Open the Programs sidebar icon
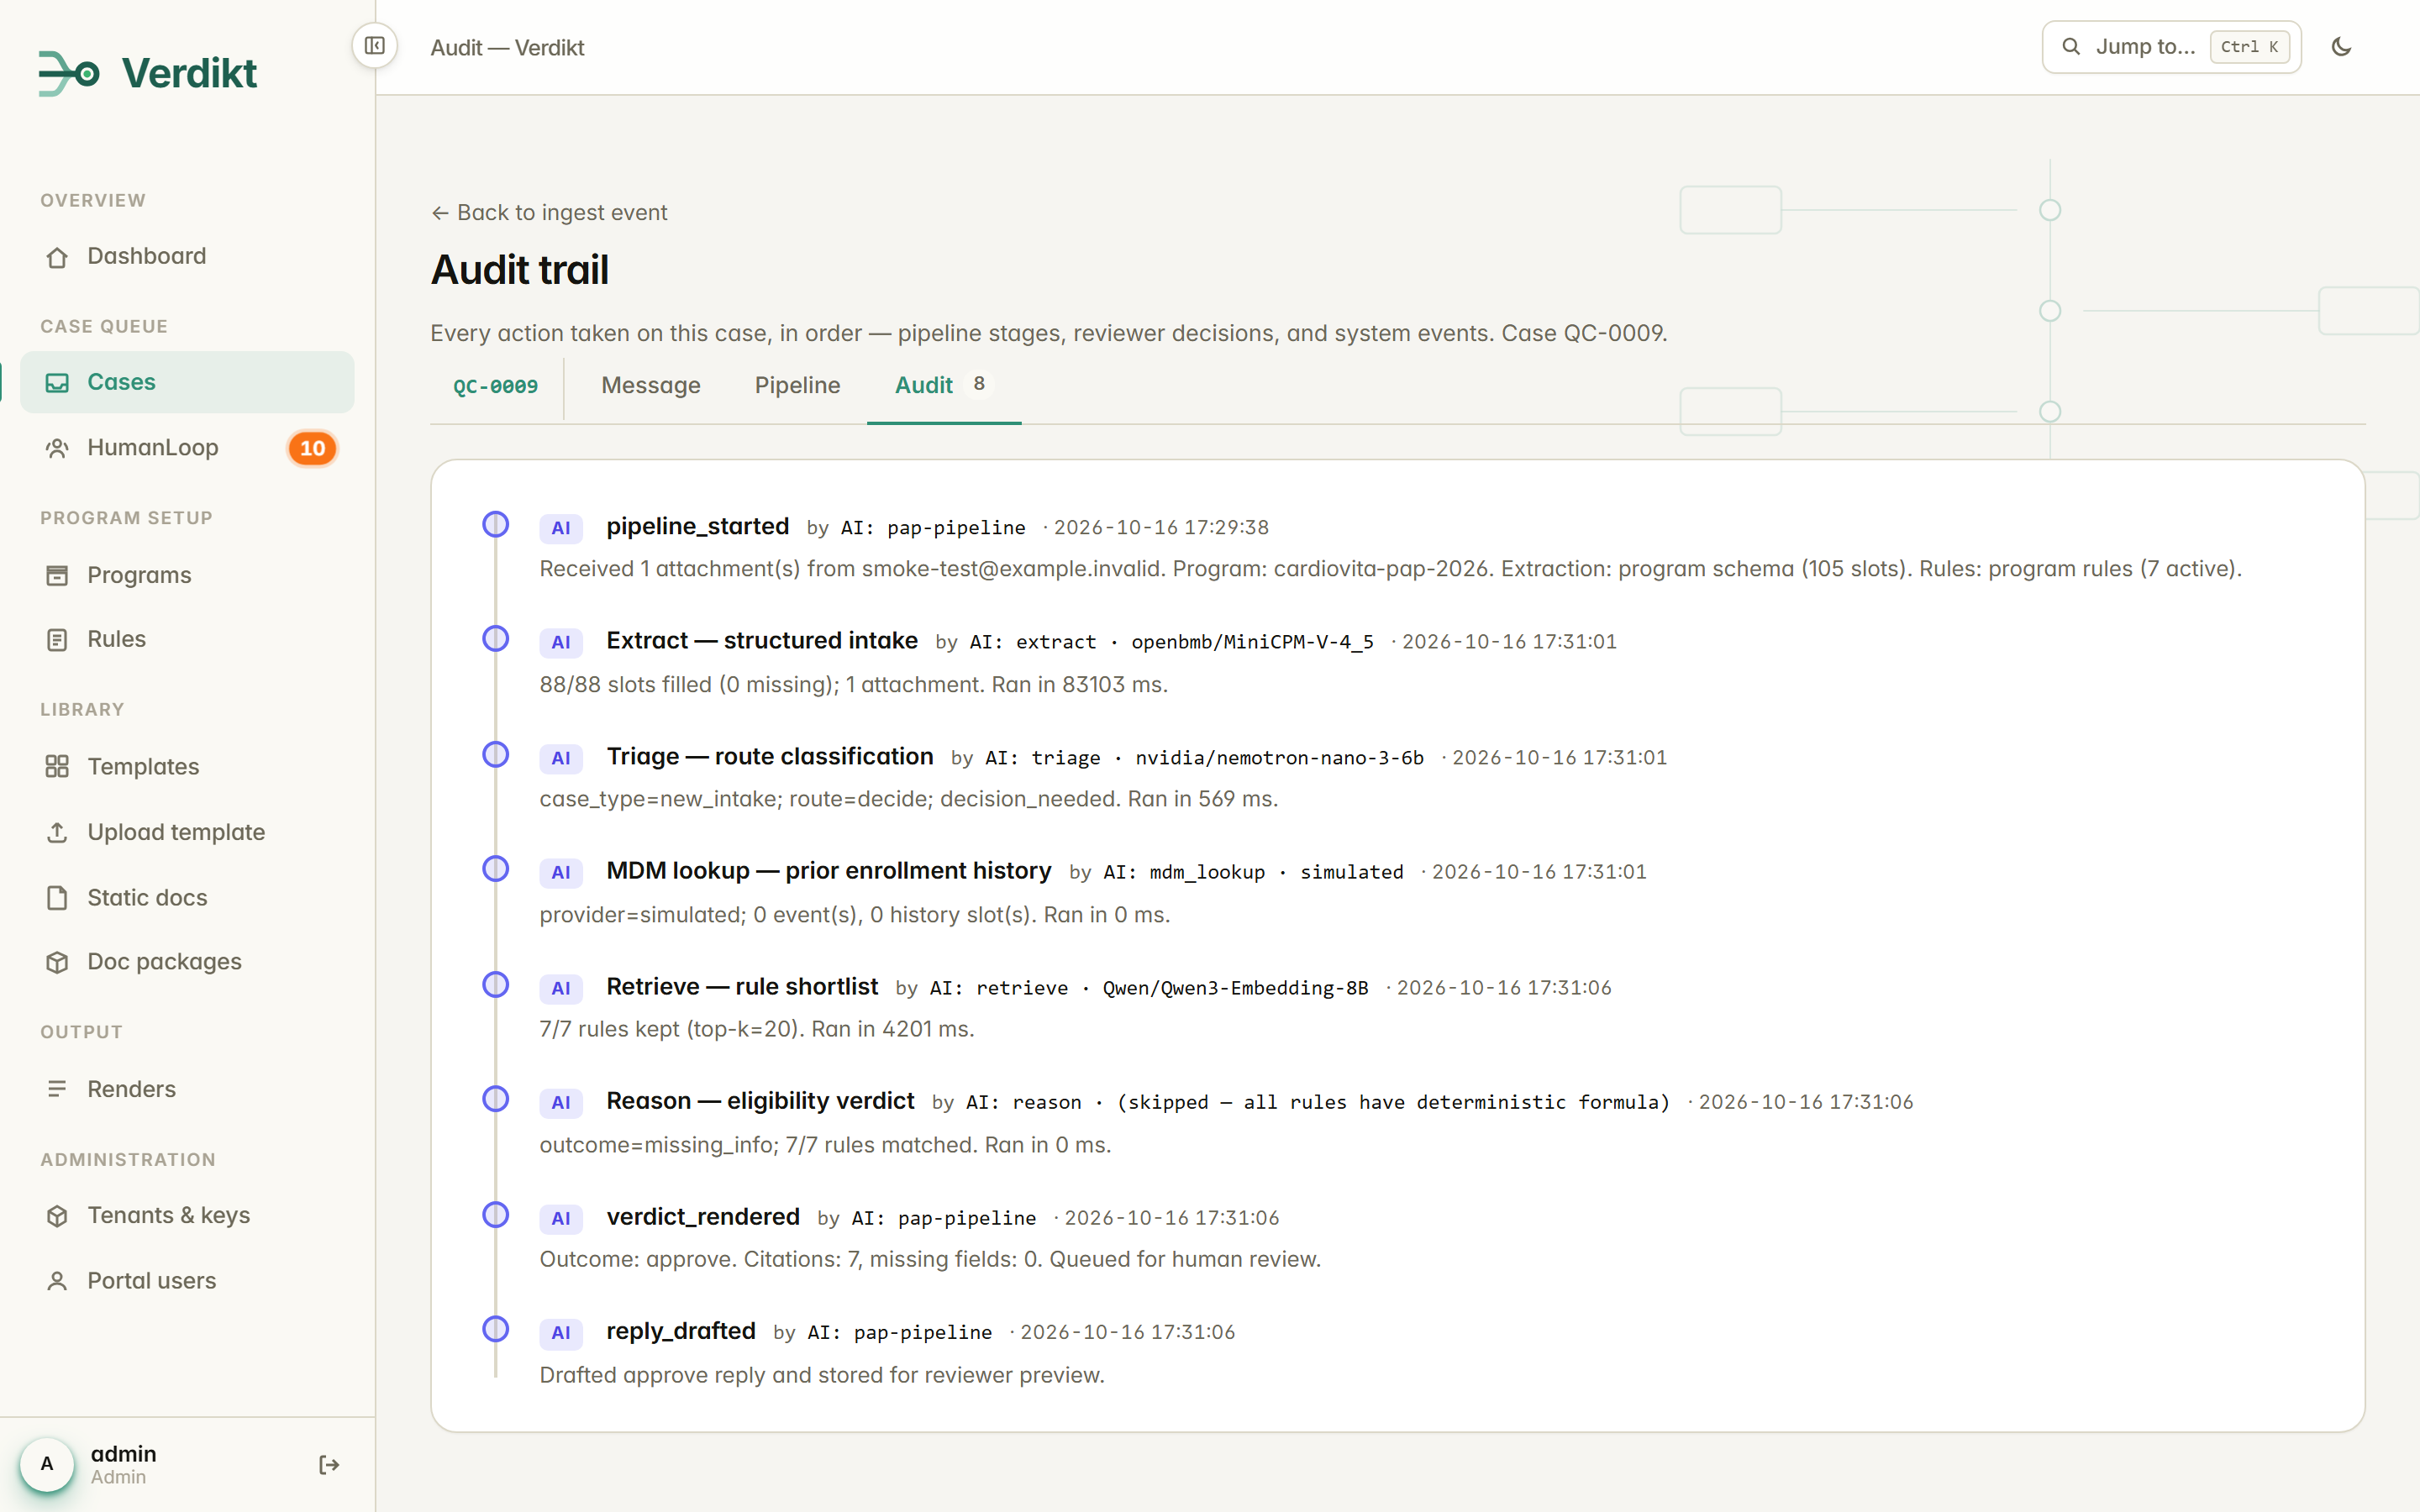Screen dimensions: 2420x1512 coord(57,575)
